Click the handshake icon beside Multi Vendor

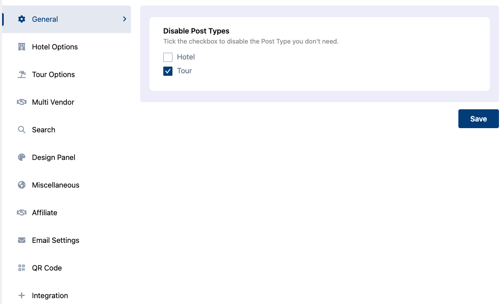22,102
